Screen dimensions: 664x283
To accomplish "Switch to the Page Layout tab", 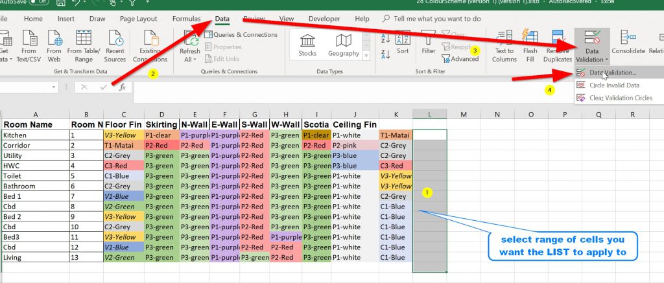I will 138,19.
